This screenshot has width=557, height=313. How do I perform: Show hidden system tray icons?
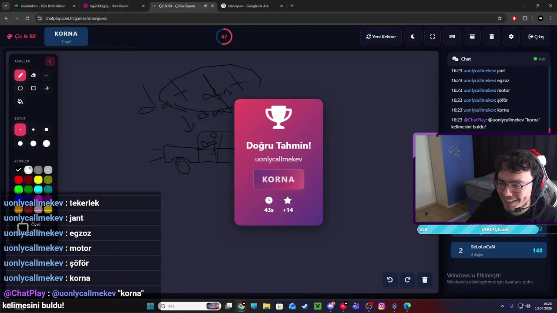coord(502,306)
